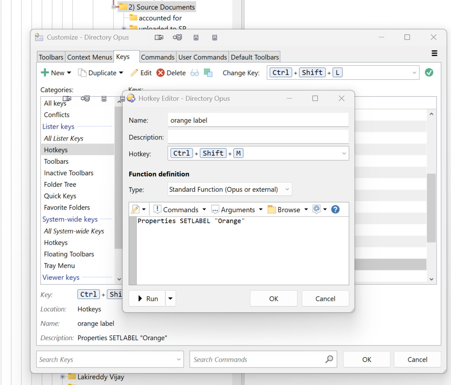Click the play icon on the Run button
The image size is (451, 385).
140,298
